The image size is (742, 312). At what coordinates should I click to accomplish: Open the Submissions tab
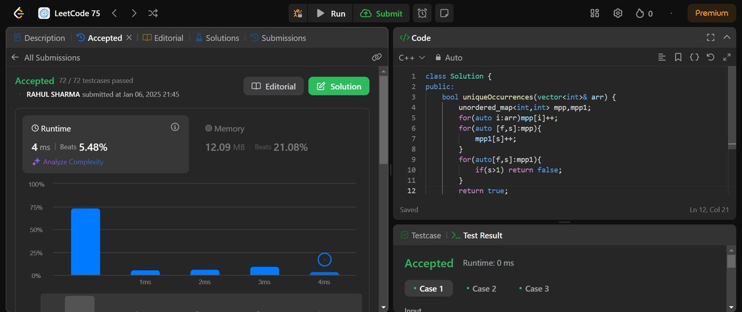[x=278, y=38]
